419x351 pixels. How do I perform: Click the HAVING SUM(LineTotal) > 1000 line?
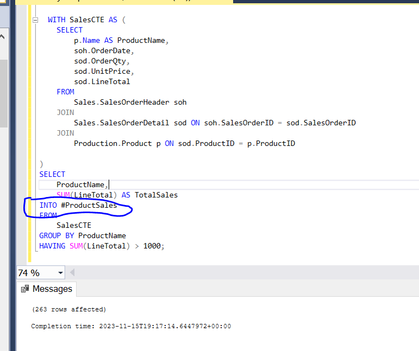click(x=101, y=246)
